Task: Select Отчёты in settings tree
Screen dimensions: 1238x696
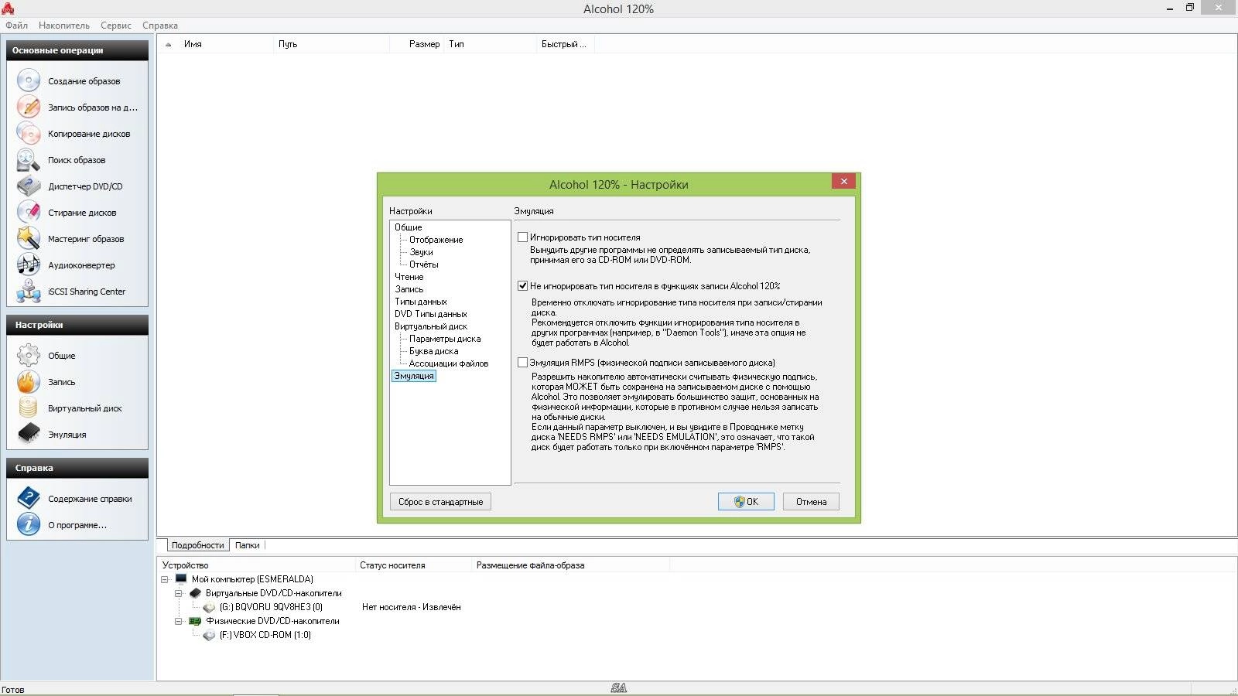Action: 423,264
